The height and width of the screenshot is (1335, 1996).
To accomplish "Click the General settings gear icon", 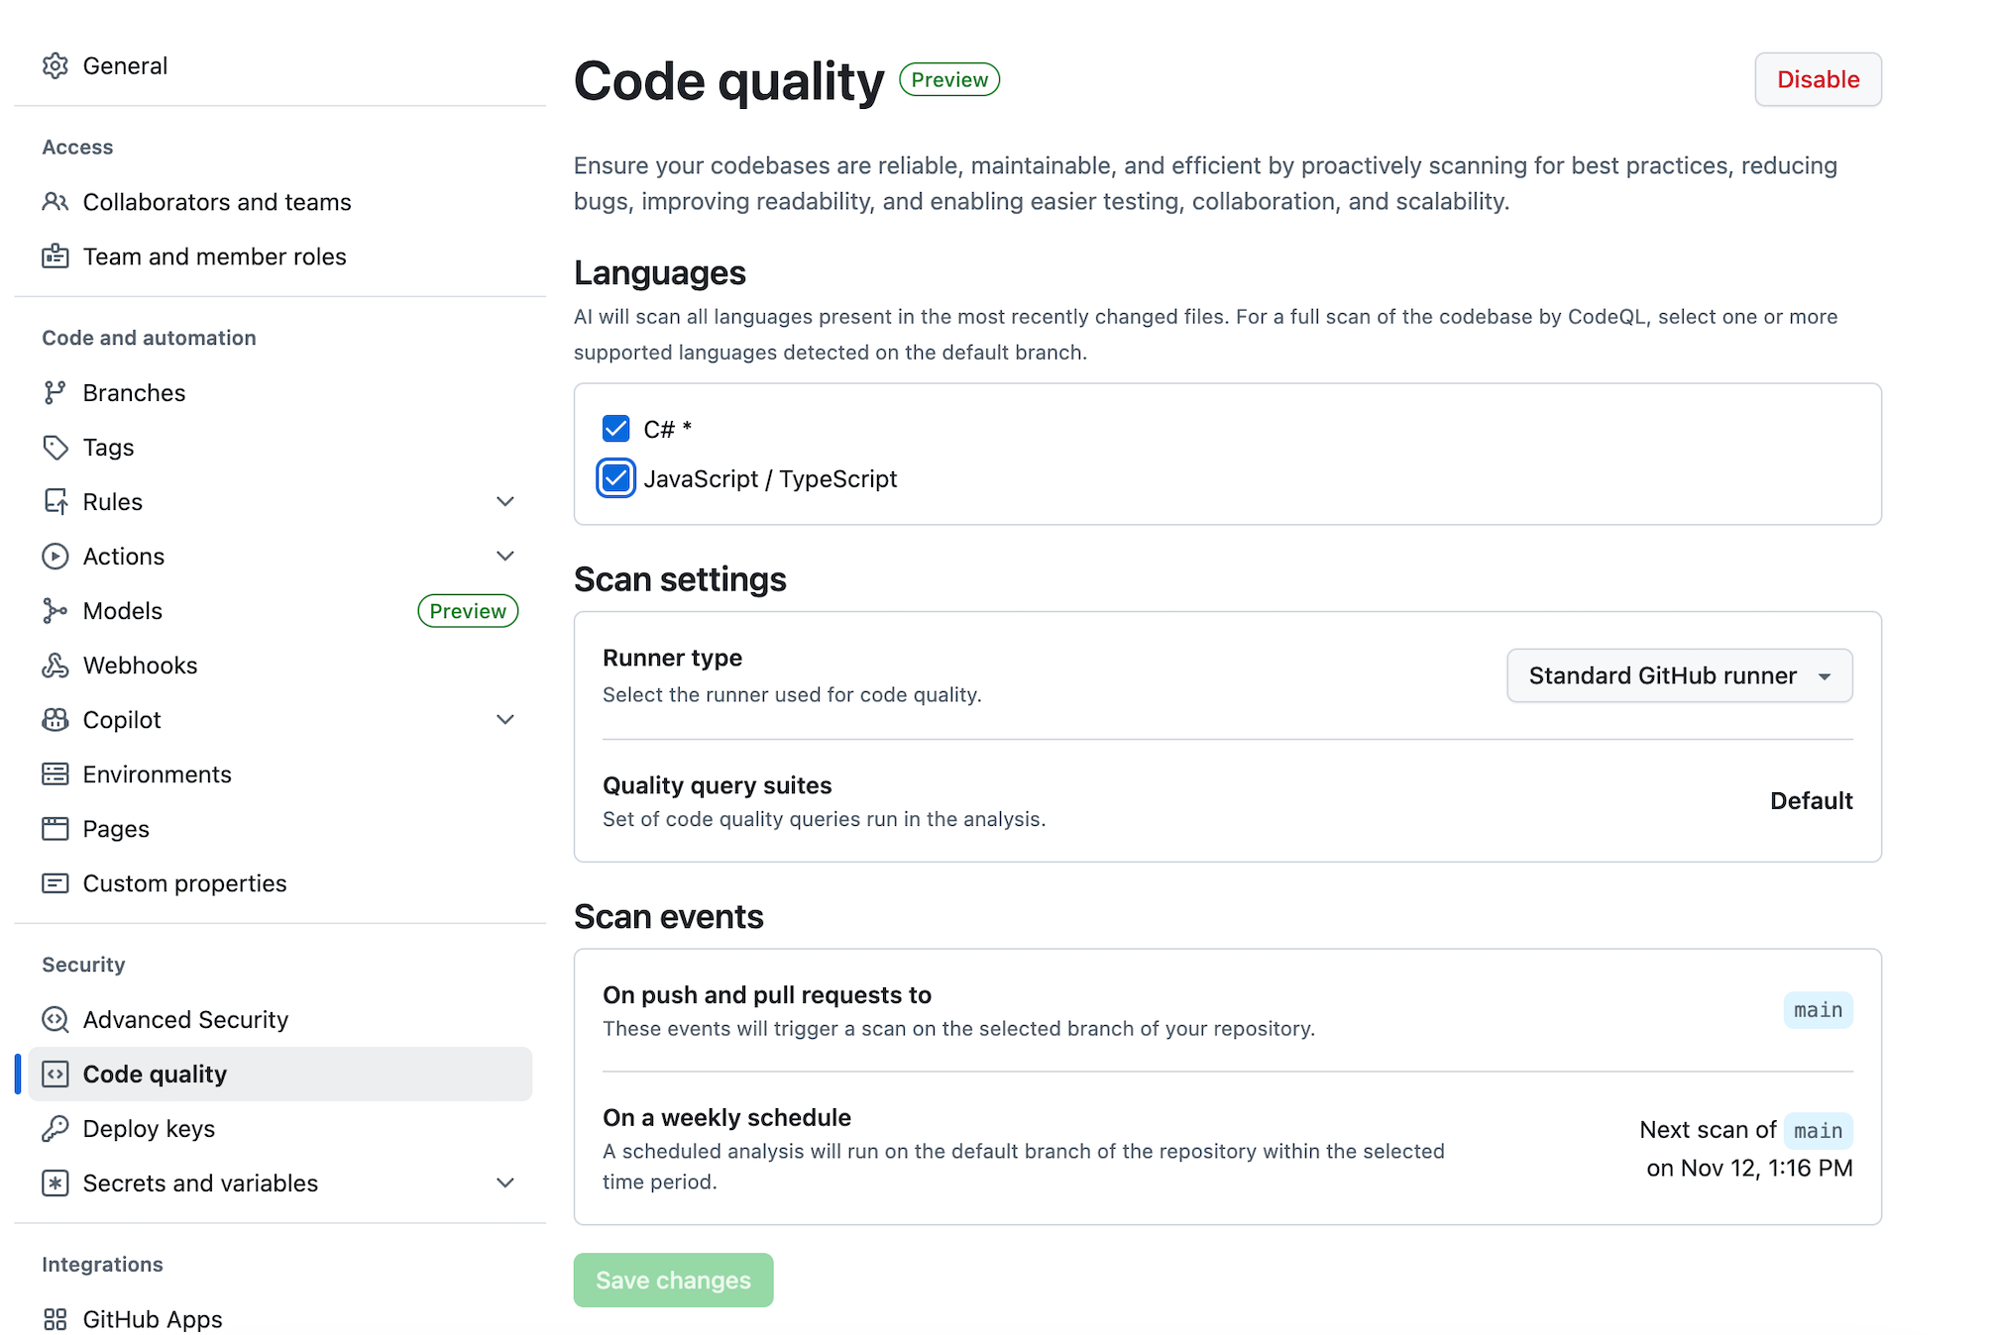I will 56,65.
